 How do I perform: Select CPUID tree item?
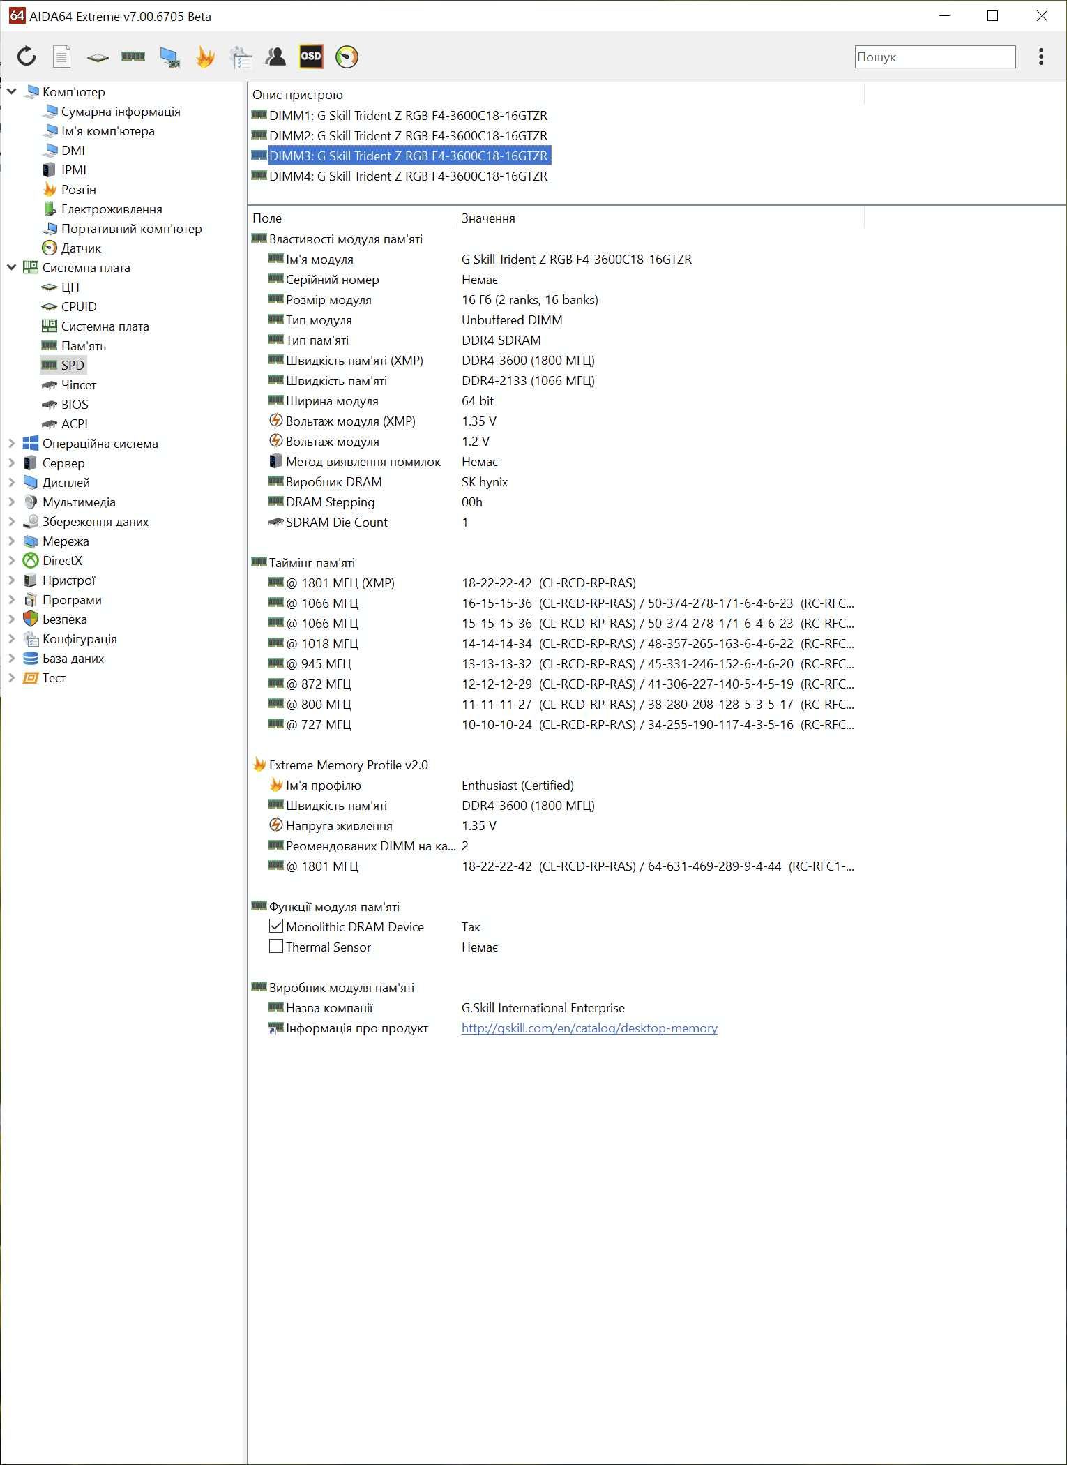[x=78, y=307]
